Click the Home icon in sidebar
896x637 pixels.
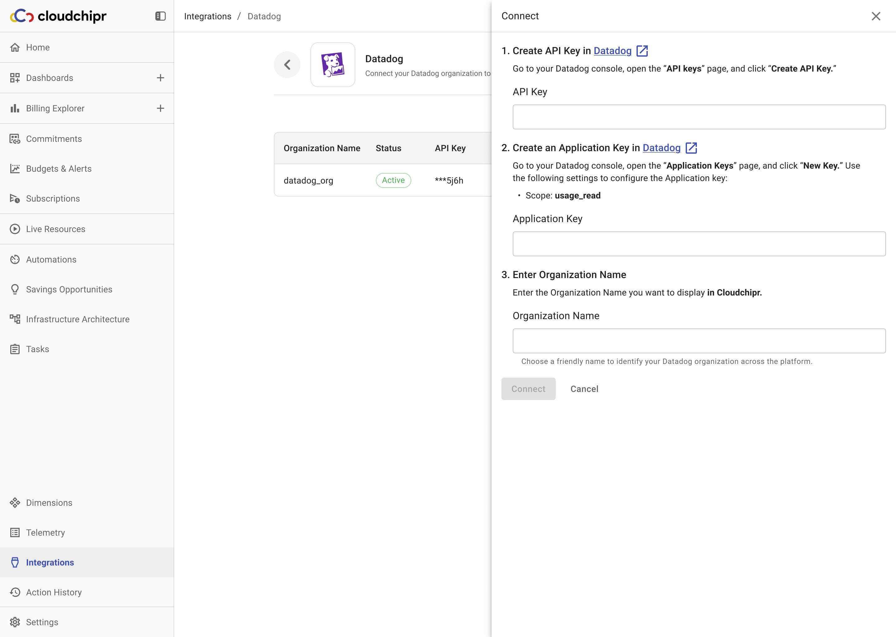point(15,48)
